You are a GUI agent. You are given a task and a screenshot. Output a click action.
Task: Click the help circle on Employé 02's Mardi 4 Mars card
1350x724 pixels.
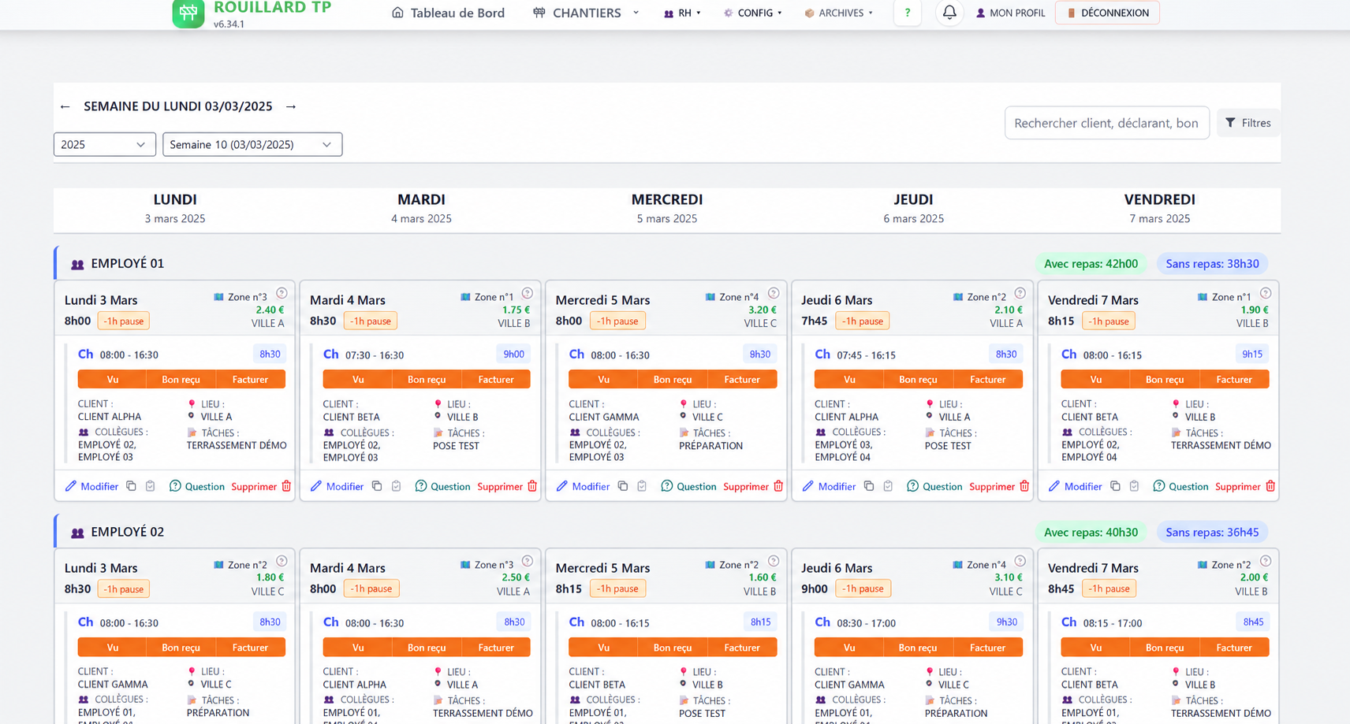click(528, 561)
